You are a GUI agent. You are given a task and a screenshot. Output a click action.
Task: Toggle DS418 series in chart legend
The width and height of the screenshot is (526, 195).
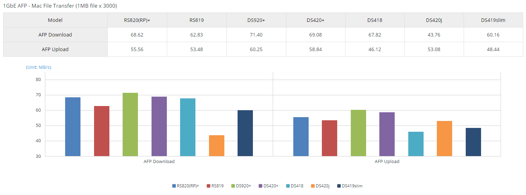coord(295,186)
